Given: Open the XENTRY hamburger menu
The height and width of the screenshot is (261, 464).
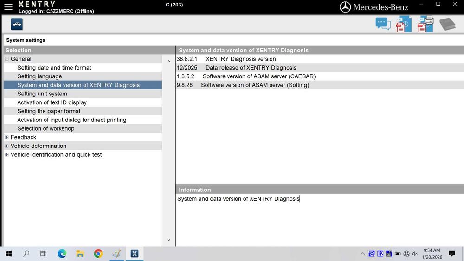Looking at the screenshot, I should (x=8, y=7).
